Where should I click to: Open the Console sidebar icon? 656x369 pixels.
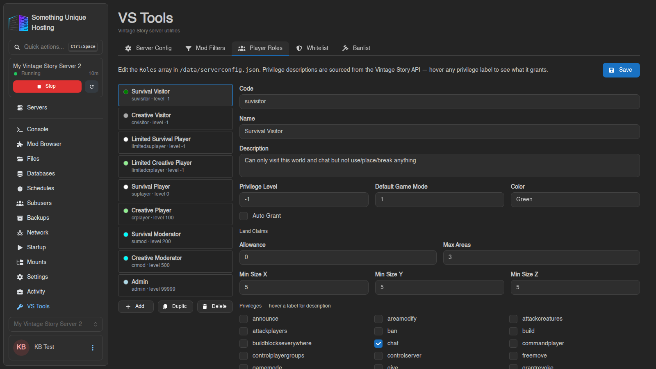[x=20, y=130]
